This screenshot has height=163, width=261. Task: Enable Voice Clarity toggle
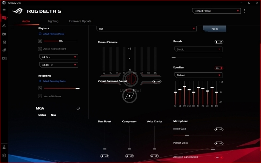click(154, 156)
